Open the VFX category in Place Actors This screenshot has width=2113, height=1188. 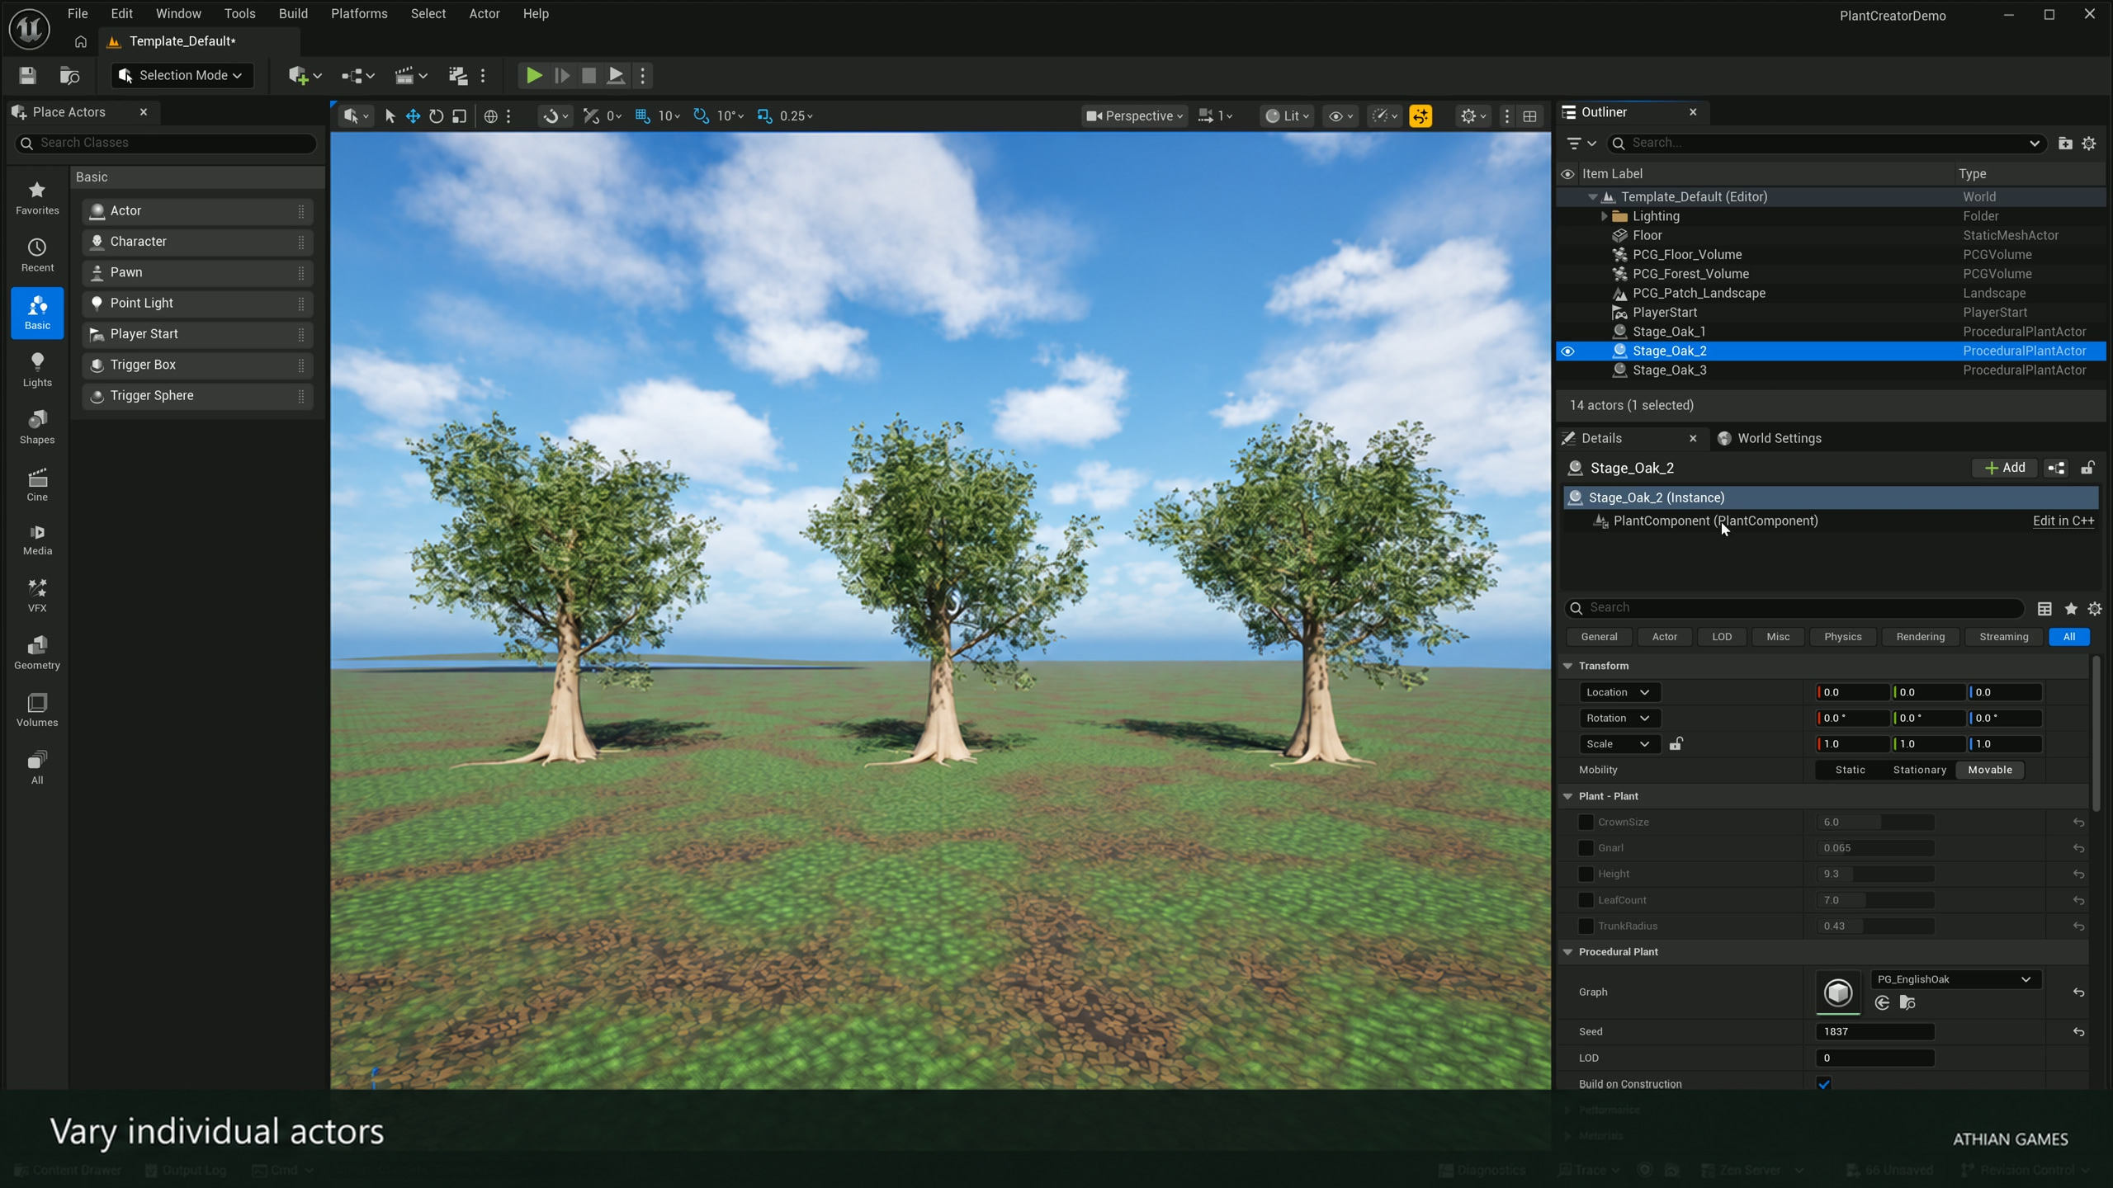point(37,596)
